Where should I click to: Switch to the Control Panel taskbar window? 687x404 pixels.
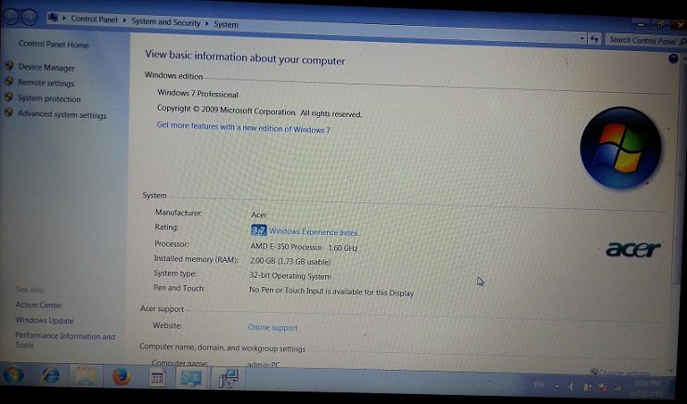click(191, 378)
